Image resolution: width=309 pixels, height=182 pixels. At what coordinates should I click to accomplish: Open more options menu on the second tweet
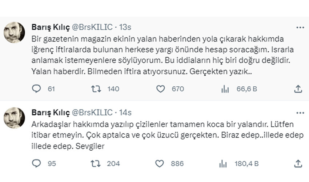tap(300, 112)
